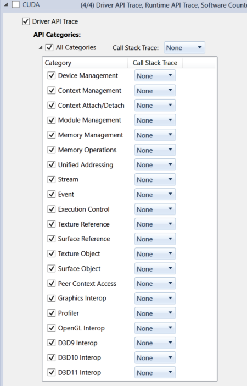The height and width of the screenshot is (386, 247).
Task: Disable the Context Management category
Action: click(x=51, y=91)
